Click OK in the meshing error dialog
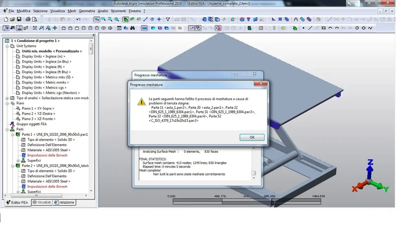Image resolution: width=396 pixels, height=225 pixels. (252, 137)
